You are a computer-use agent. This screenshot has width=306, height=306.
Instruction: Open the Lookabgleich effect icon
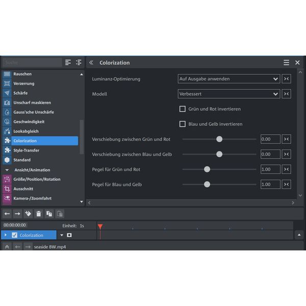click(7, 132)
